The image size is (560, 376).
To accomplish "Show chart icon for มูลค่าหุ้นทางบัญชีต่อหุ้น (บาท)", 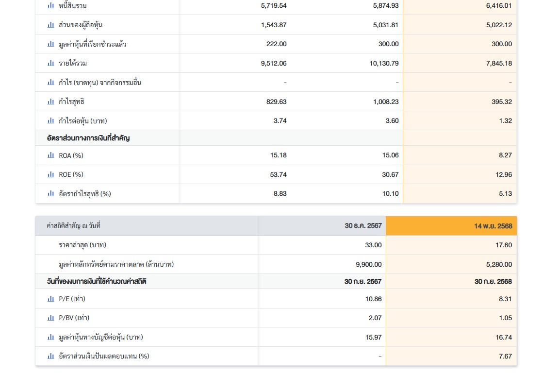I will (51, 337).
